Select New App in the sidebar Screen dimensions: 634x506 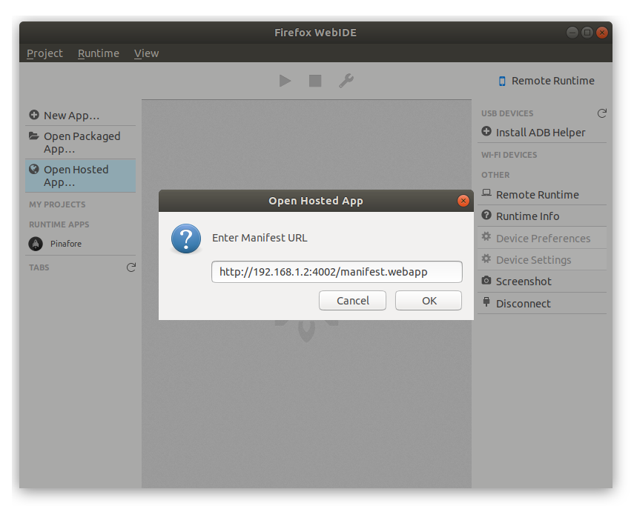[x=71, y=116]
